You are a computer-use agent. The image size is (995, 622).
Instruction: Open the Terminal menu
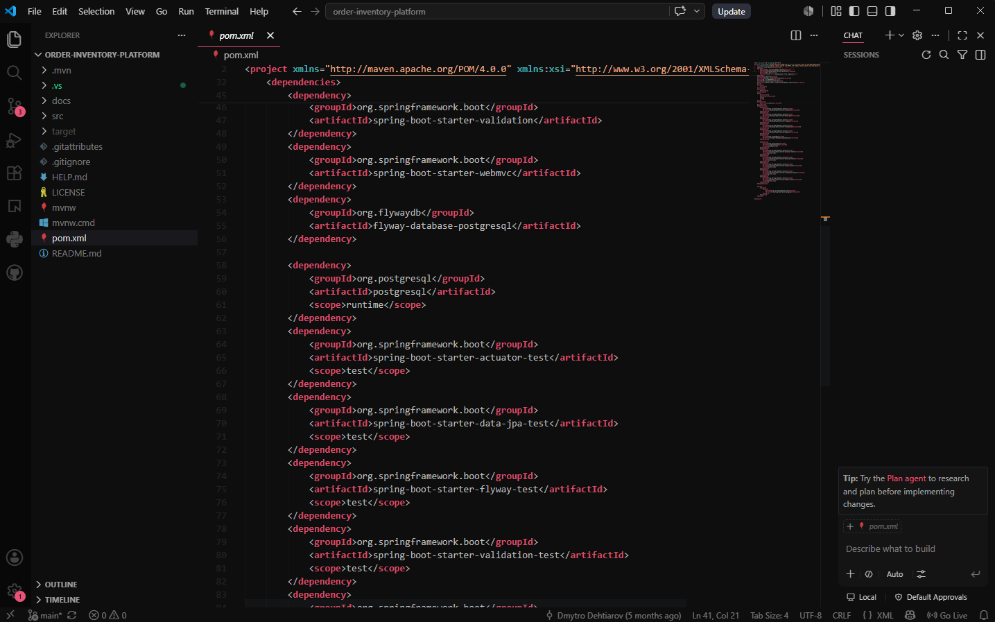point(222,11)
